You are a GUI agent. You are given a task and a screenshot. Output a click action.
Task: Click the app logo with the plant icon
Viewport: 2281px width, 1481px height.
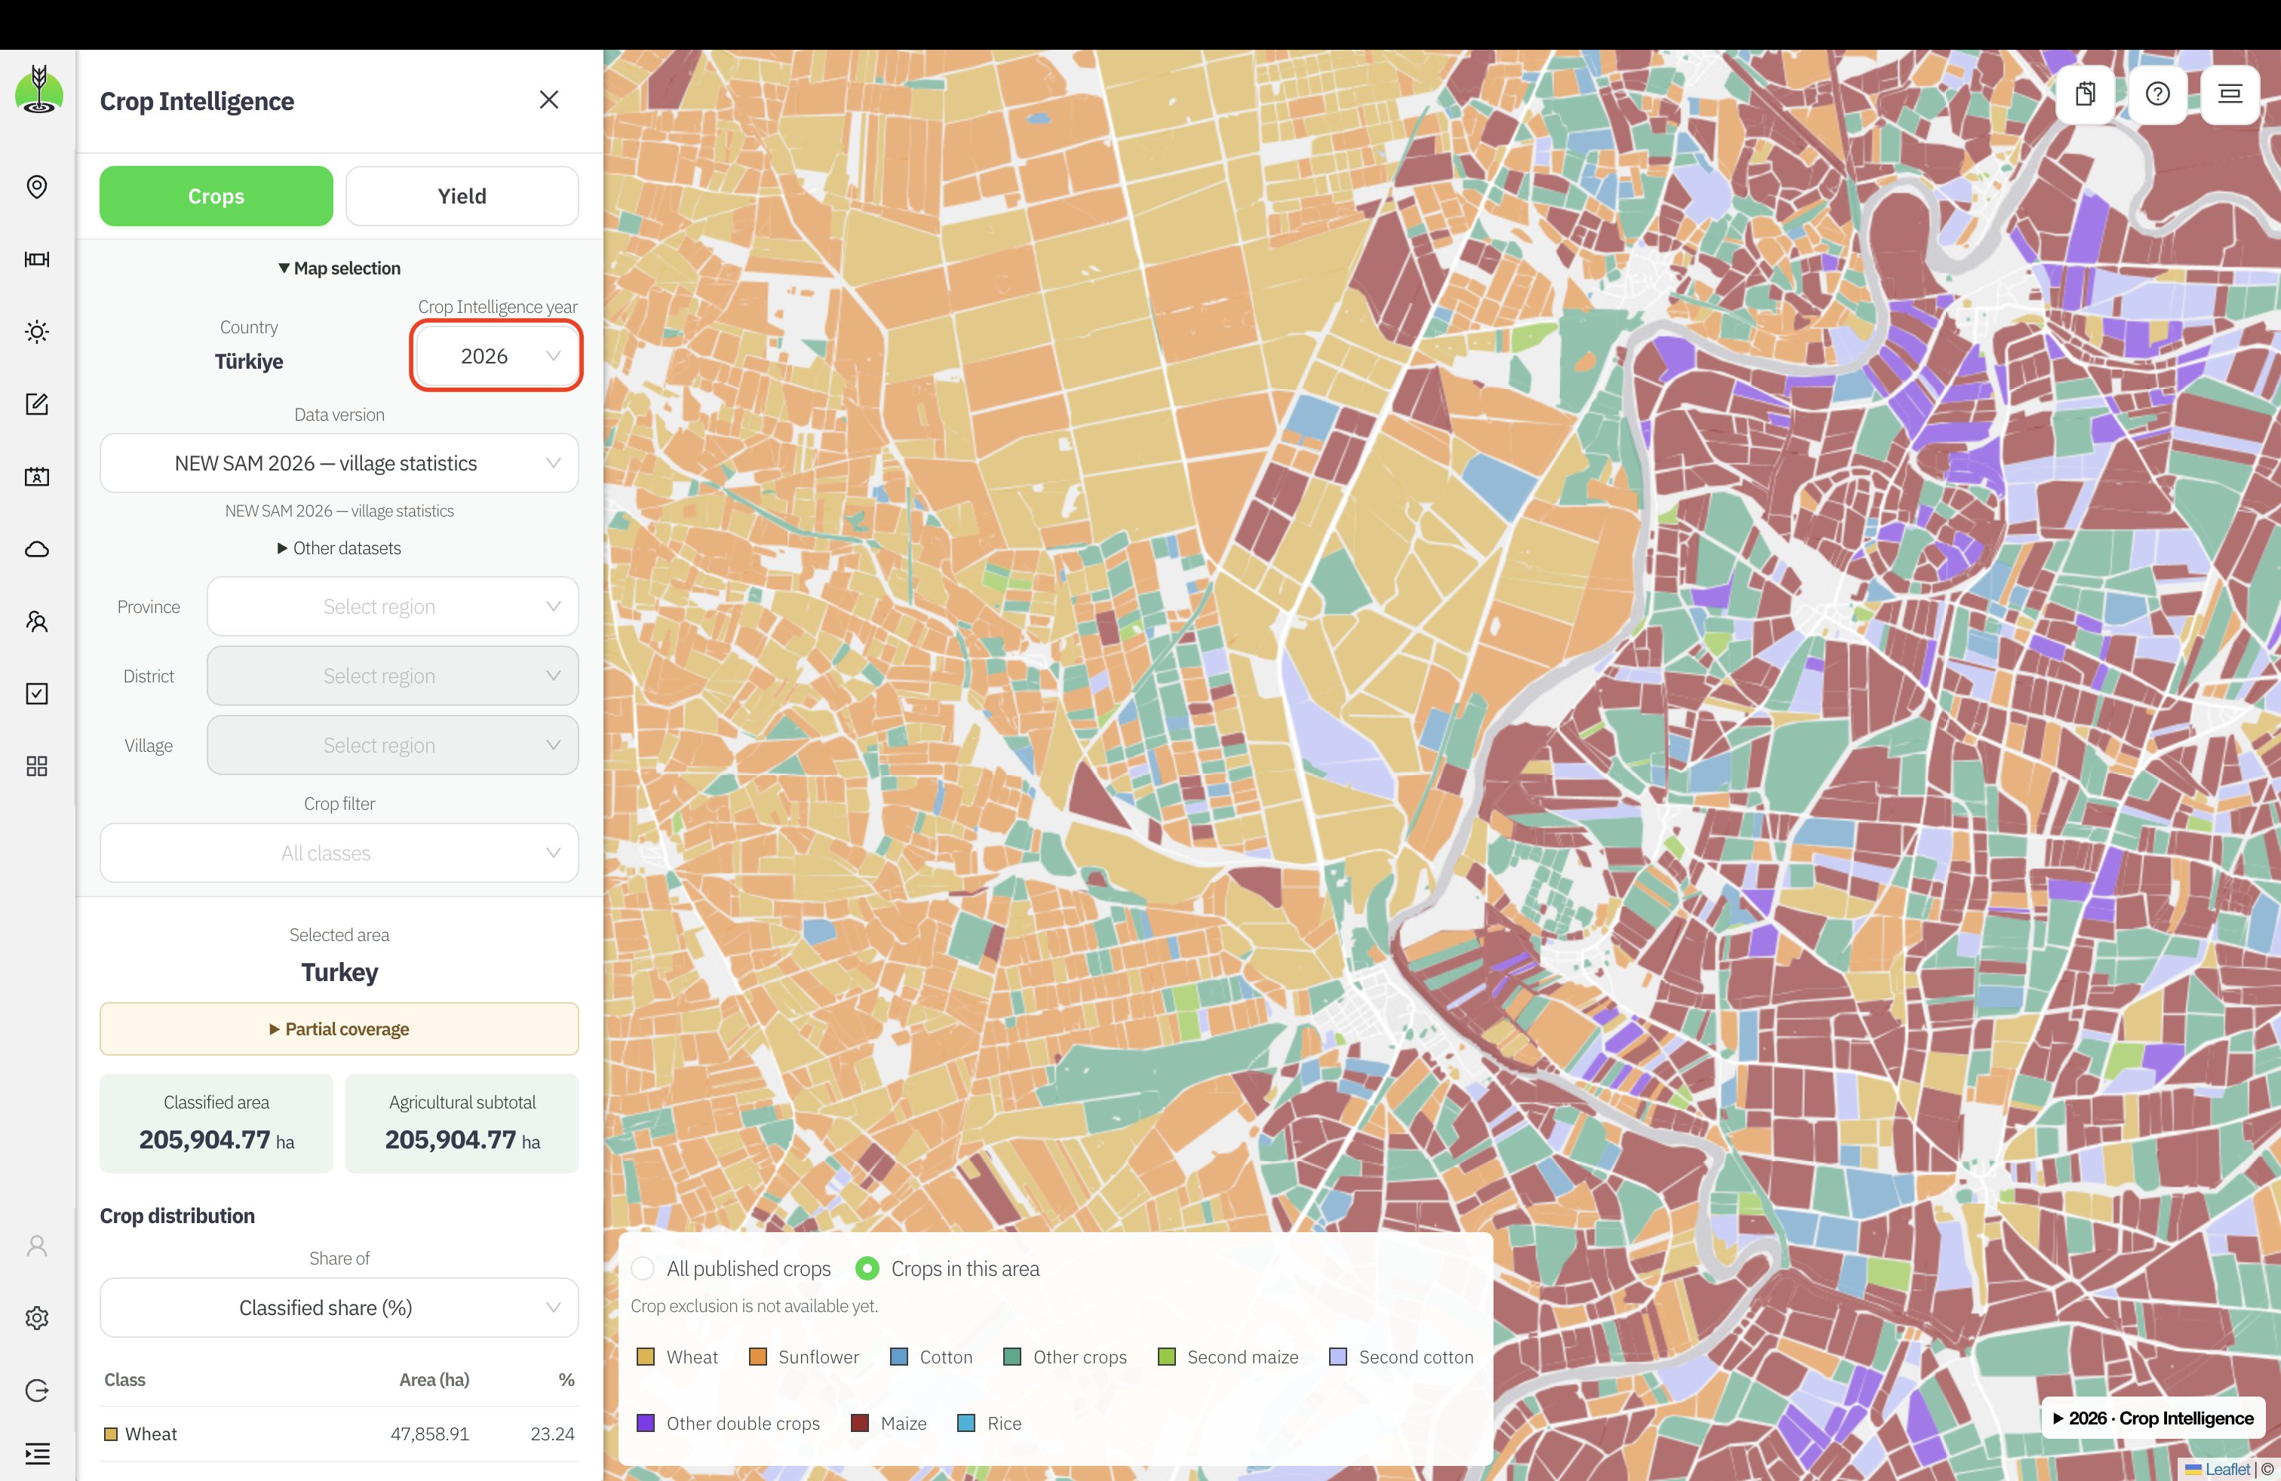coord(38,89)
